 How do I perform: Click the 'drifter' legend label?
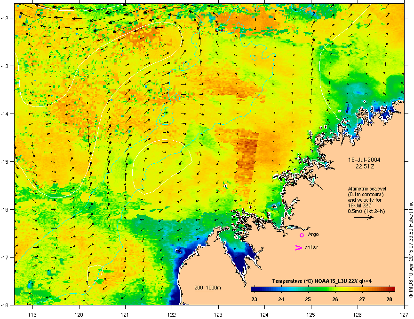(x=311, y=247)
